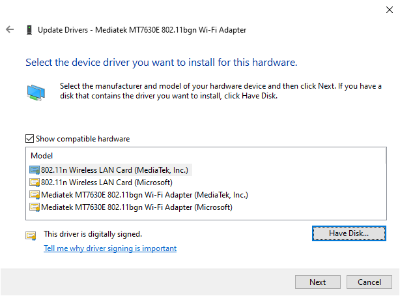Click icon of Mediatek MT7630E adapter (MediaTek, Inc.)

[35, 195]
